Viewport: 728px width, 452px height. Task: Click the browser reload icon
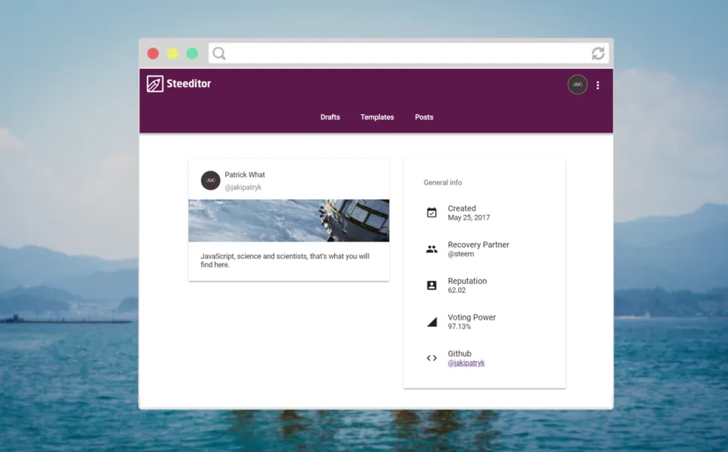click(598, 53)
